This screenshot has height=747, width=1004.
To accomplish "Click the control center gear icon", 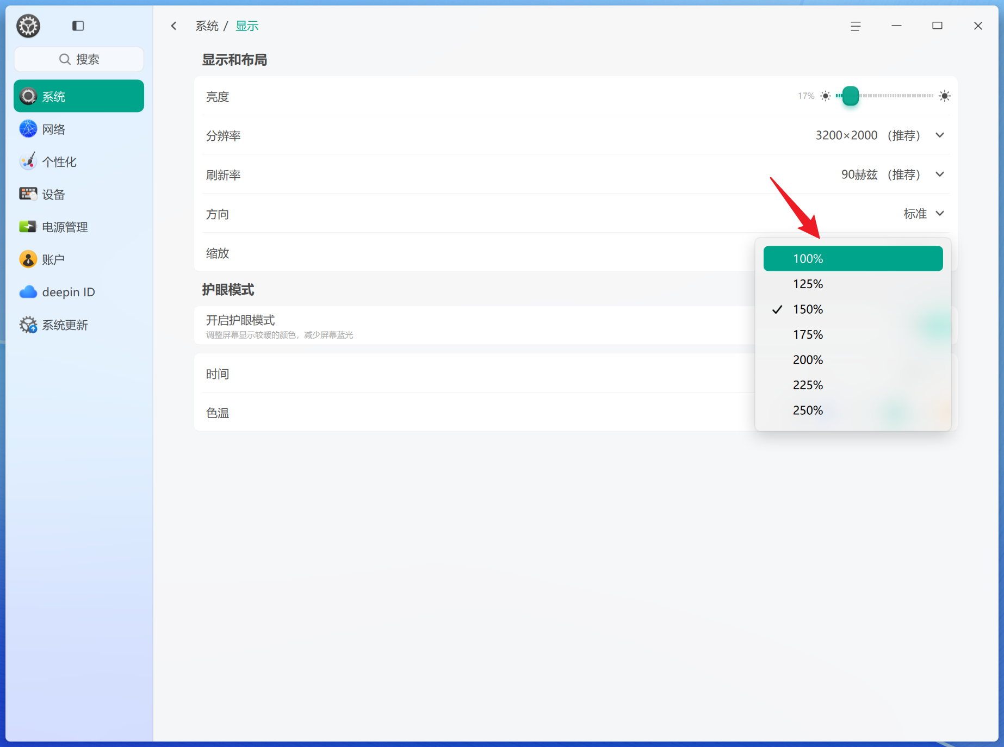I will [28, 26].
